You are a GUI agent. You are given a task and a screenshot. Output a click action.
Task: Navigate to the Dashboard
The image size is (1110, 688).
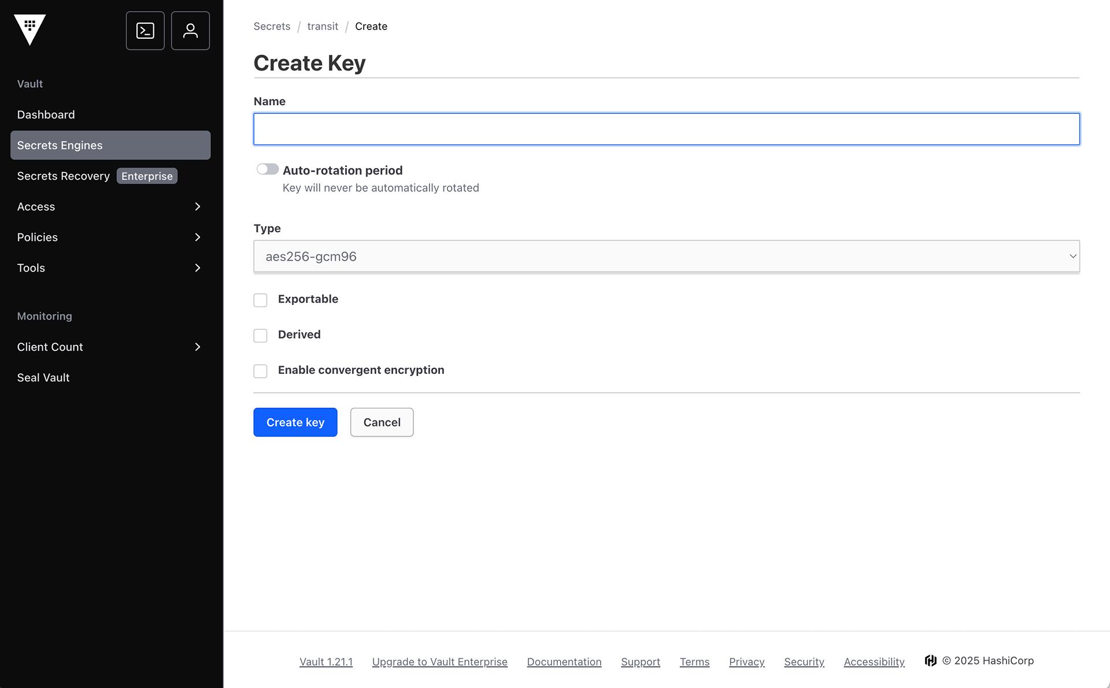(46, 114)
